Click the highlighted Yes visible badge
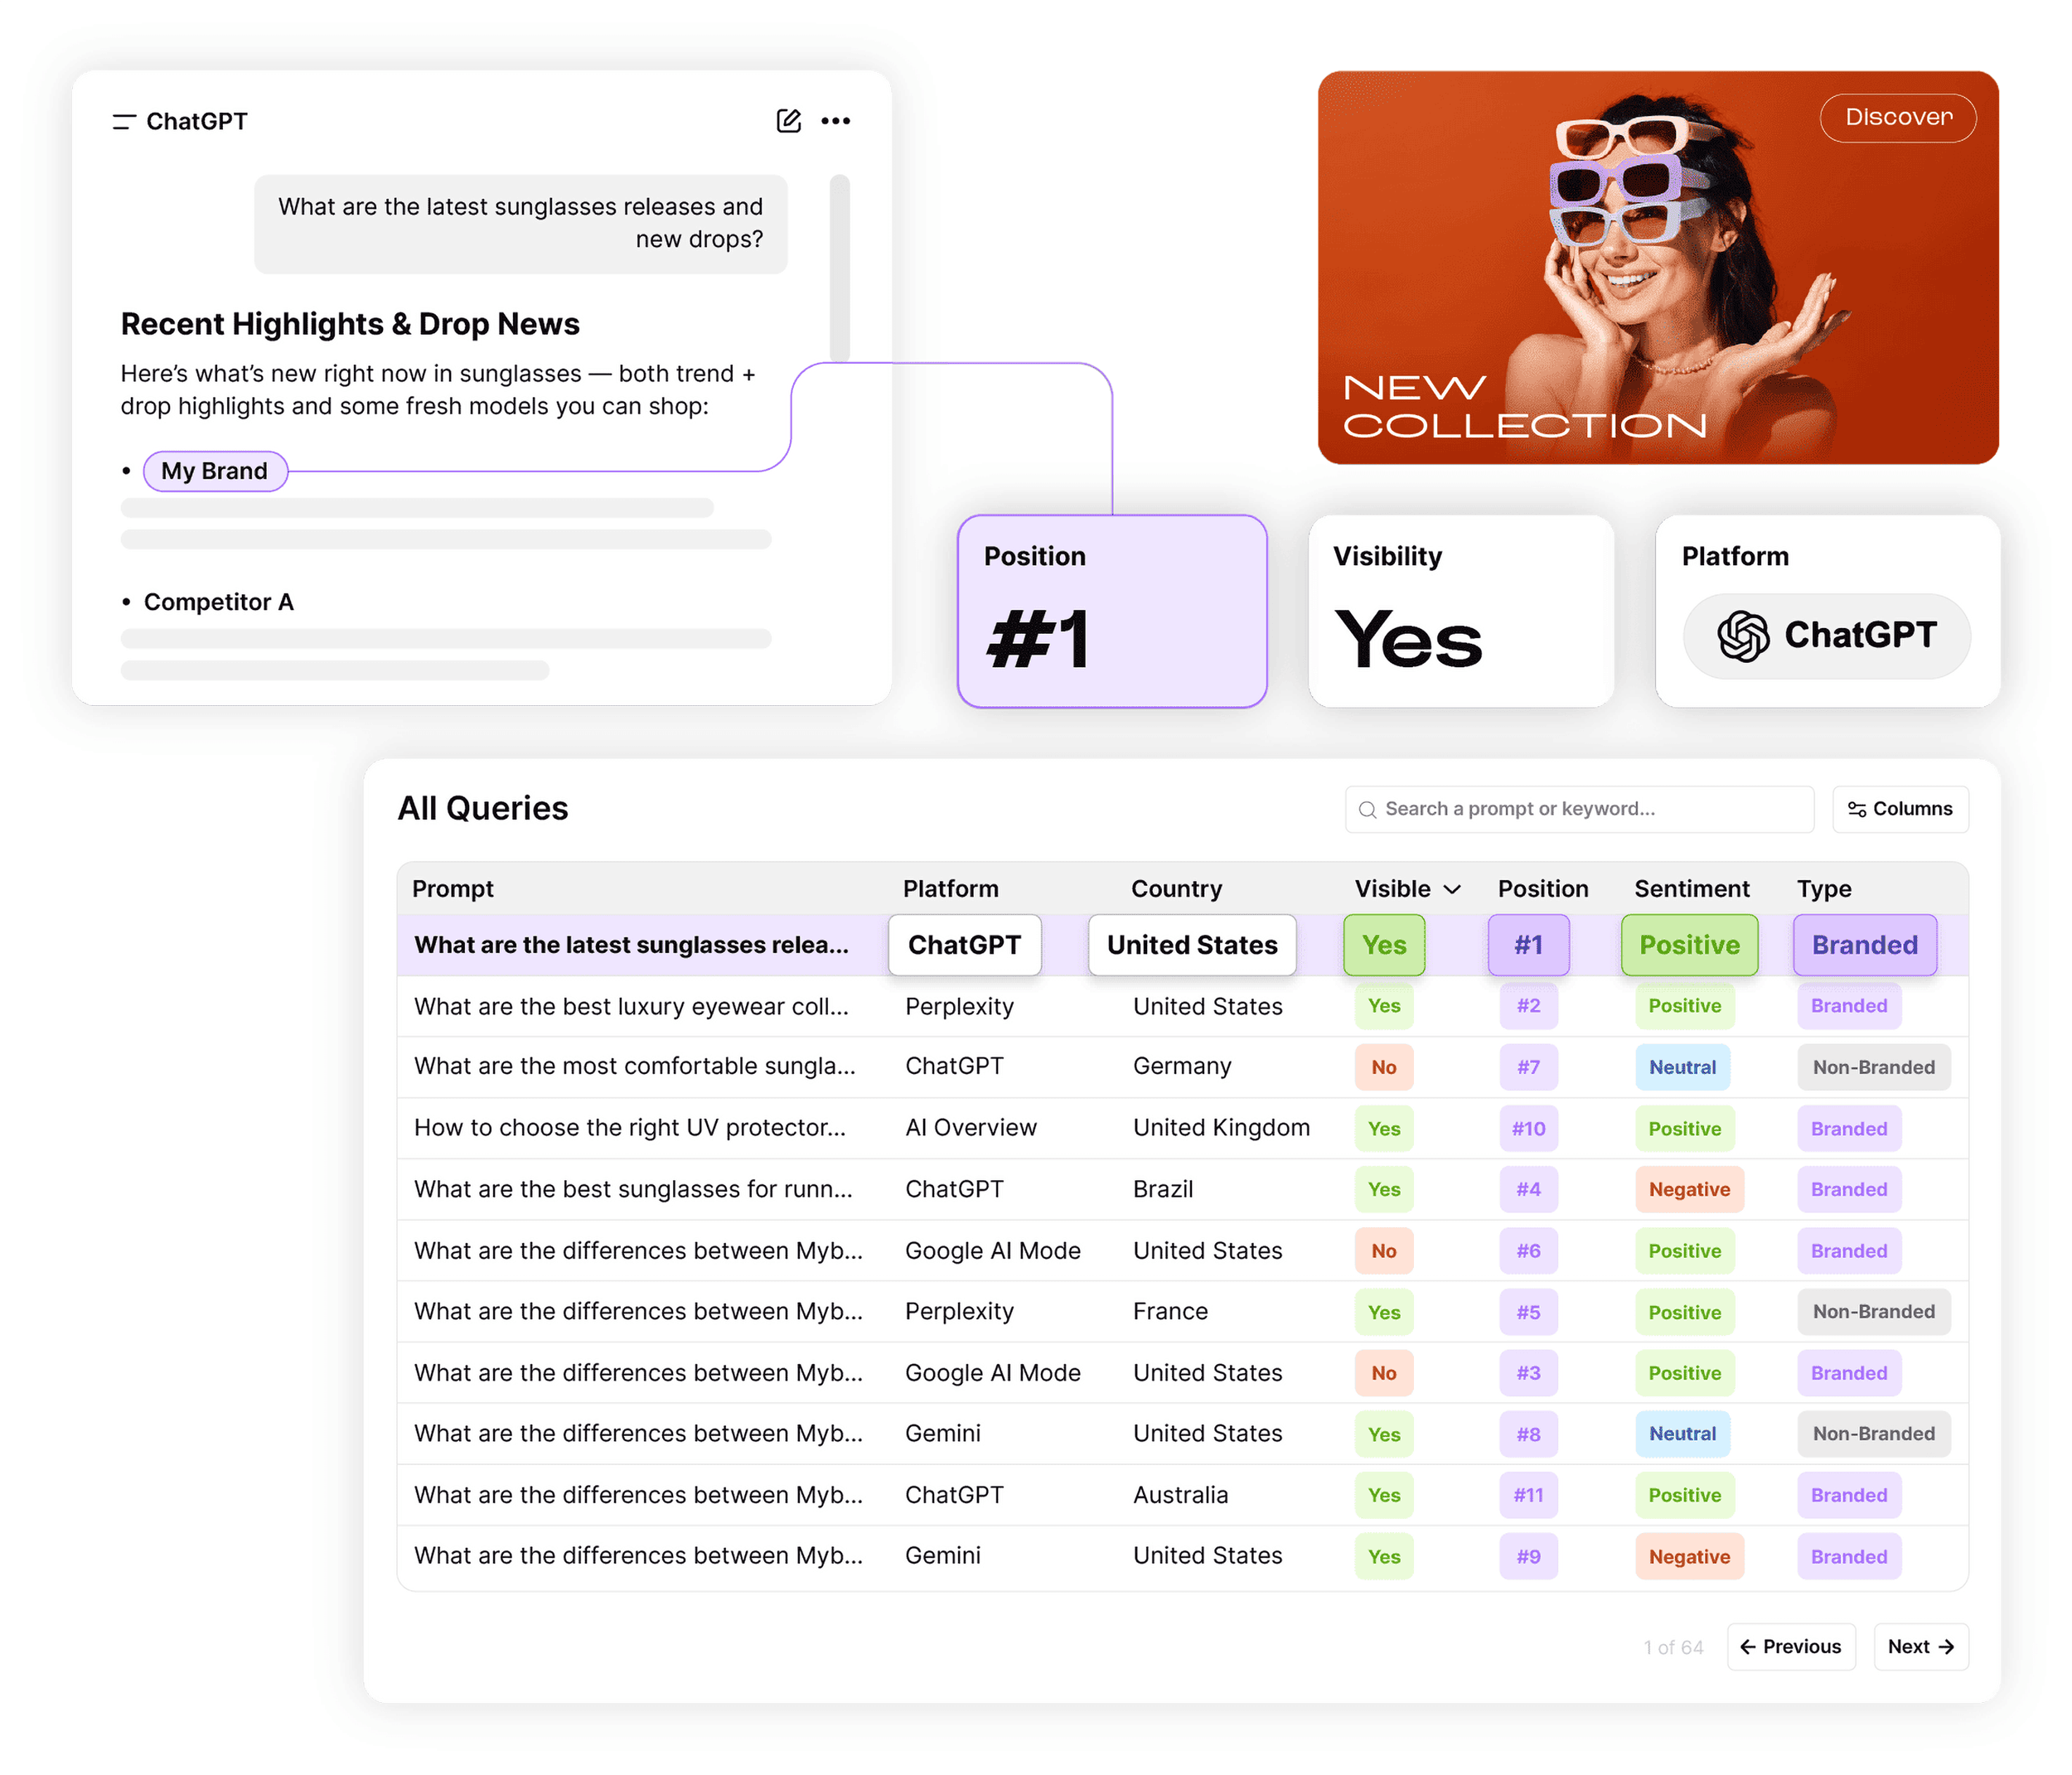2072x1775 pixels. 1383,945
